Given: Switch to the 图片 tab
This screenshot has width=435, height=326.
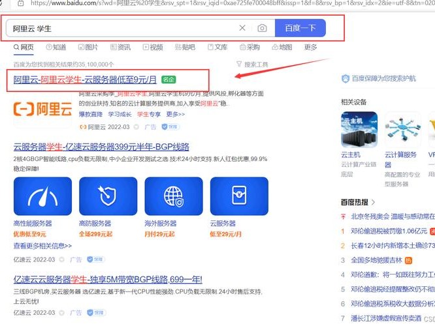Looking at the screenshot, I should coord(88,48).
